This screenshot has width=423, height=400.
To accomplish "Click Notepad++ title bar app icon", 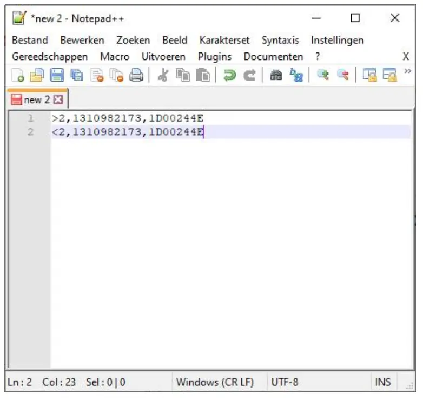I will point(19,18).
